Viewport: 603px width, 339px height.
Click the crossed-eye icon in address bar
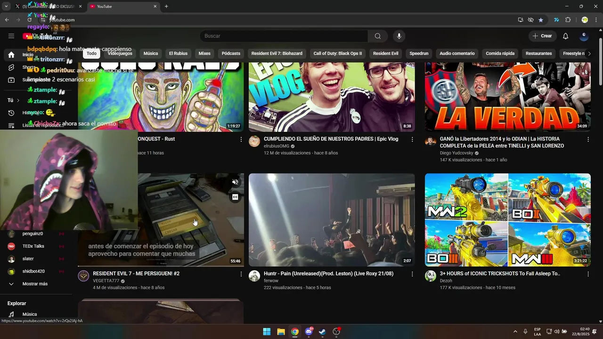click(x=530, y=20)
